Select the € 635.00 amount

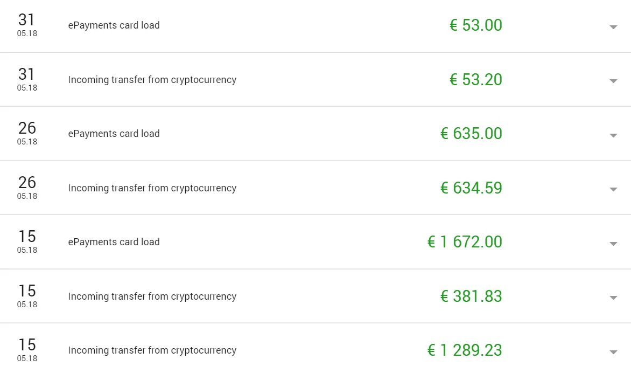point(471,133)
